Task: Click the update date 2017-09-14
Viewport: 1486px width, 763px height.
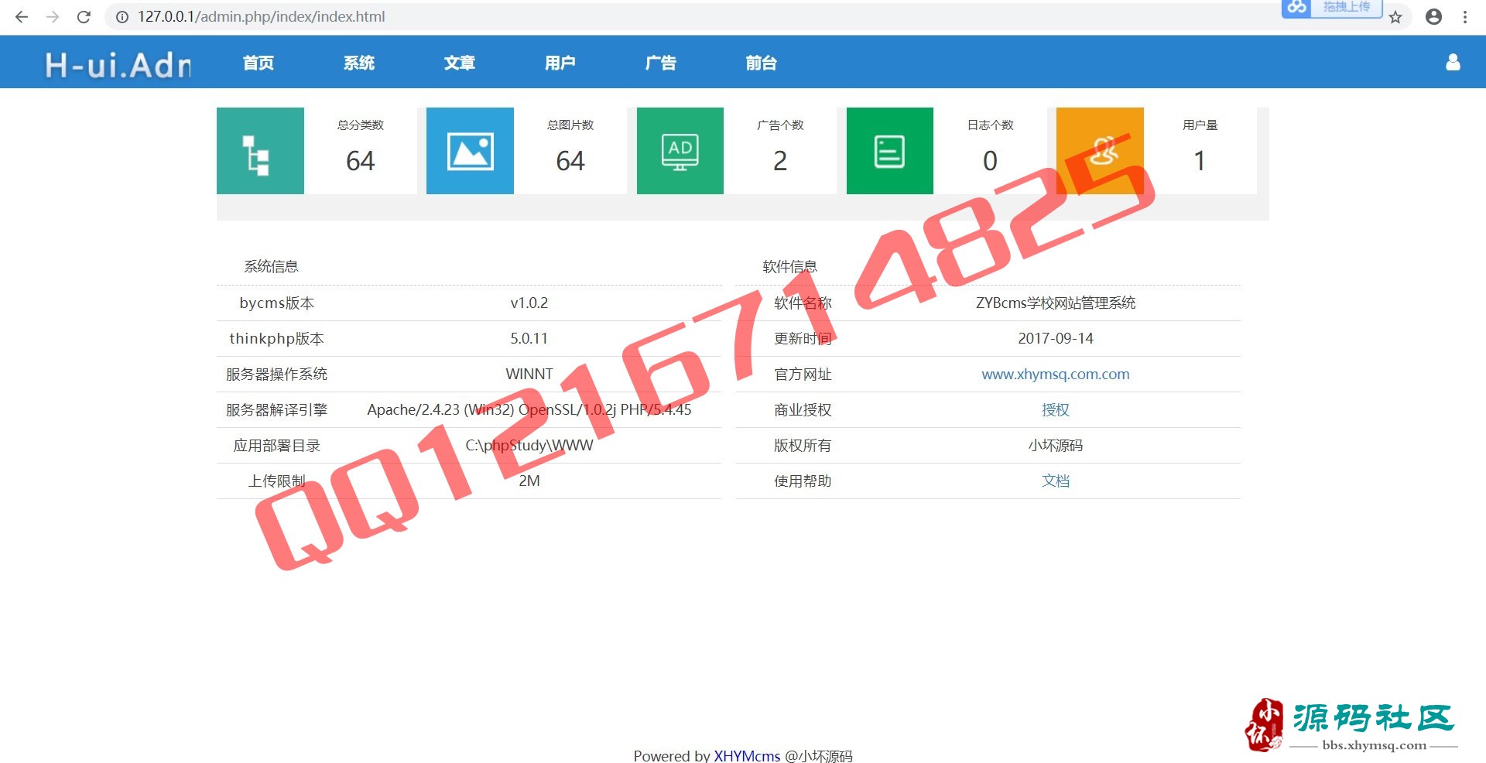Action: pyautogui.click(x=1056, y=339)
